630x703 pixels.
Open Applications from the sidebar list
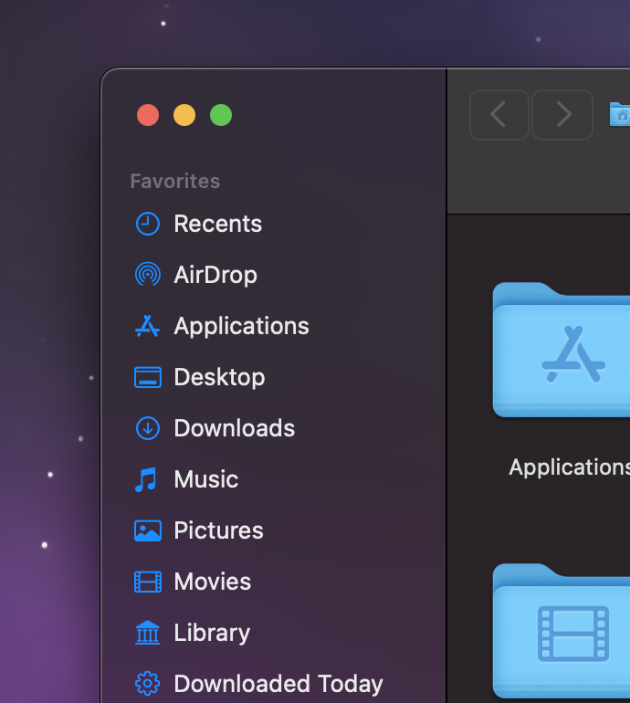point(241,326)
